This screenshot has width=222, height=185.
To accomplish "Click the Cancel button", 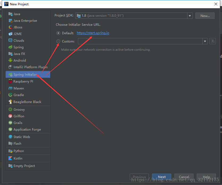I will tap(184, 177).
